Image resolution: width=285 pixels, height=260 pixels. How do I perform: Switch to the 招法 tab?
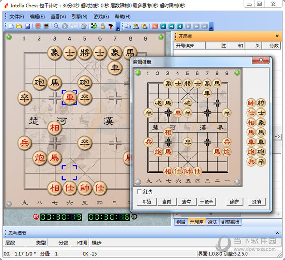pos(212,222)
